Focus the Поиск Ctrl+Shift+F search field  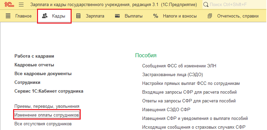[235, 5]
